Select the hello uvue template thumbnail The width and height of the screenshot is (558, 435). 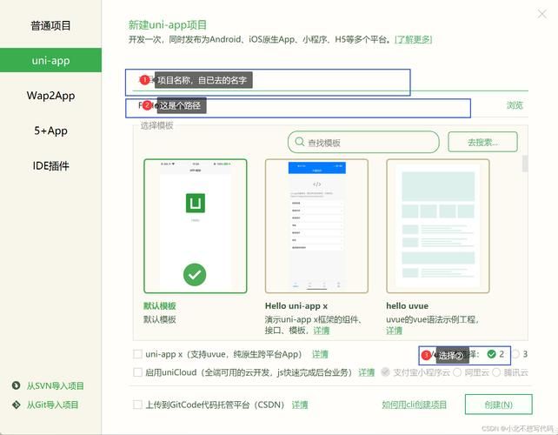click(x=438, y=226)
